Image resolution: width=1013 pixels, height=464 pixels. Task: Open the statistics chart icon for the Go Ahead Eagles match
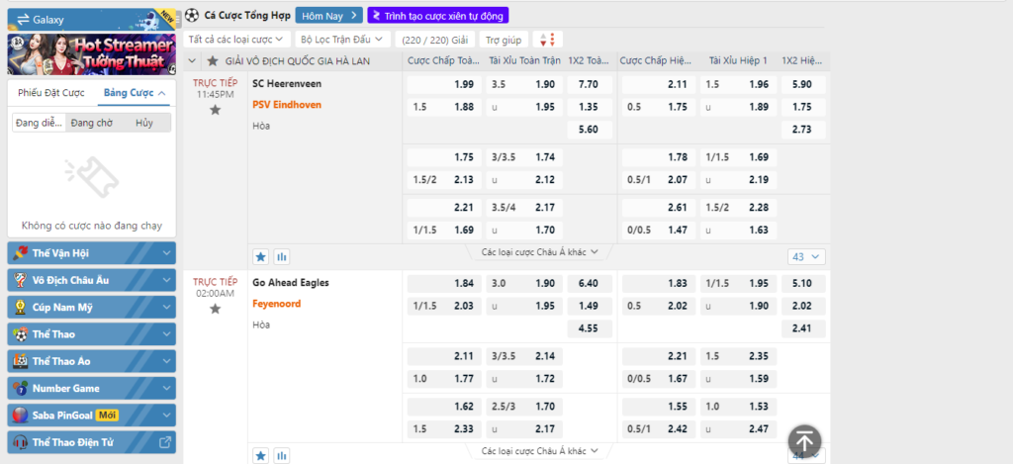(x=281, y=456)
